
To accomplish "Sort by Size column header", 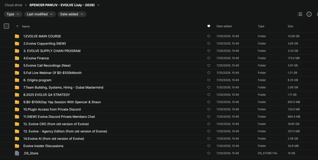I will click(x=290, y=26).
